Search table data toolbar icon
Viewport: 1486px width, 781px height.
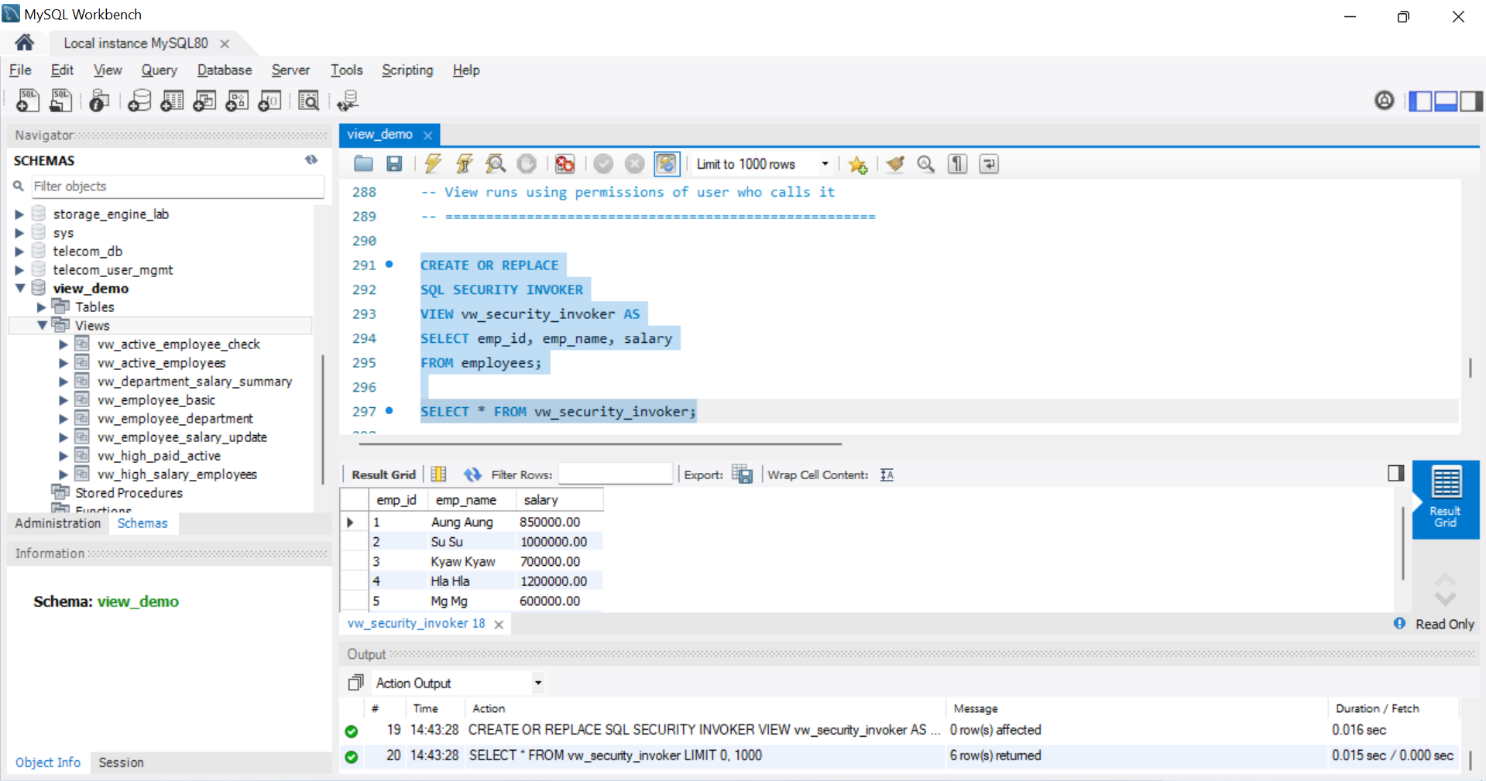[x=308, y=101]
